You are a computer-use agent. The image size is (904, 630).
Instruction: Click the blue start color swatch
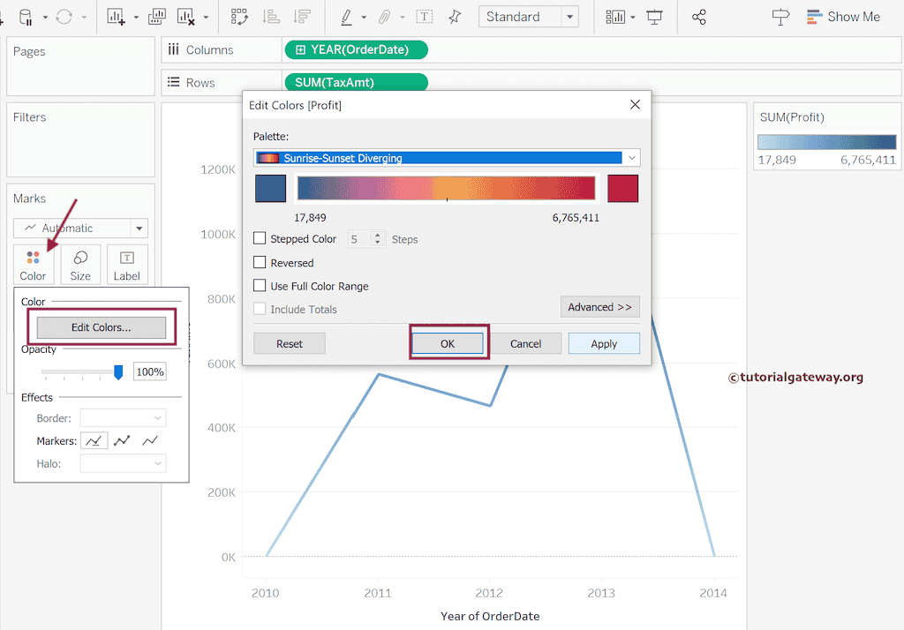270,189
